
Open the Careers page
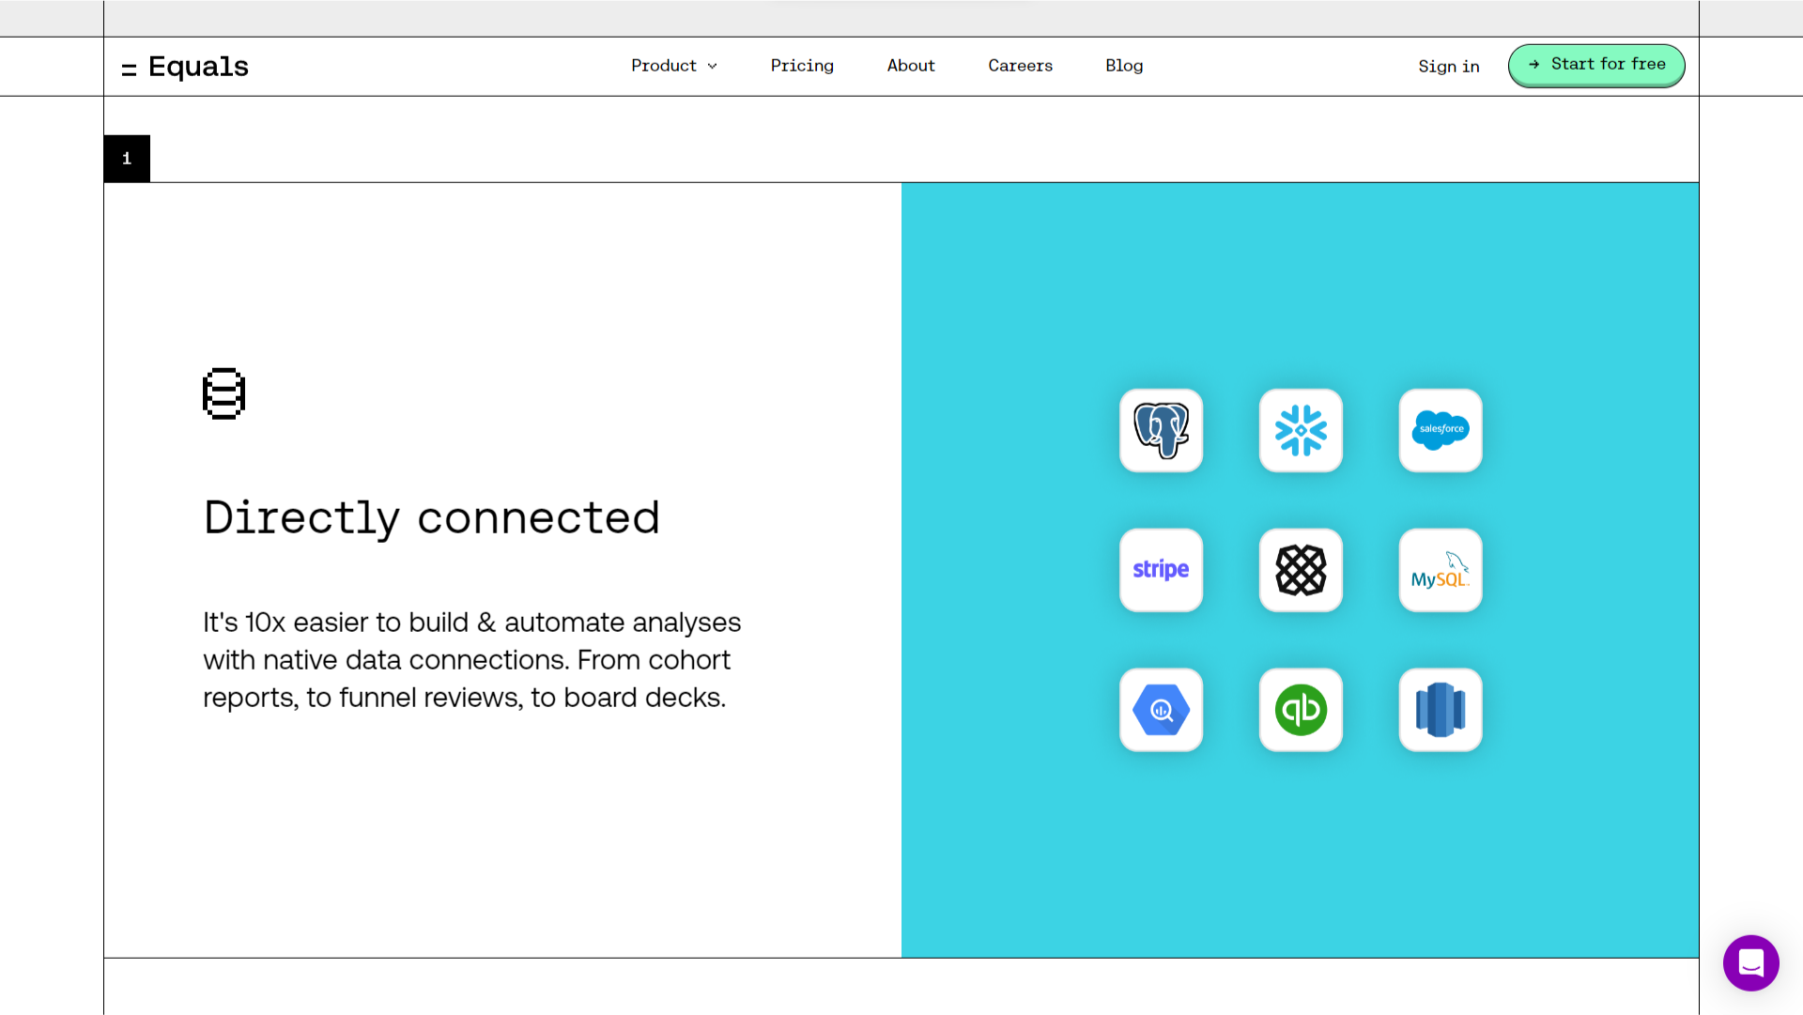point(1020,66)
